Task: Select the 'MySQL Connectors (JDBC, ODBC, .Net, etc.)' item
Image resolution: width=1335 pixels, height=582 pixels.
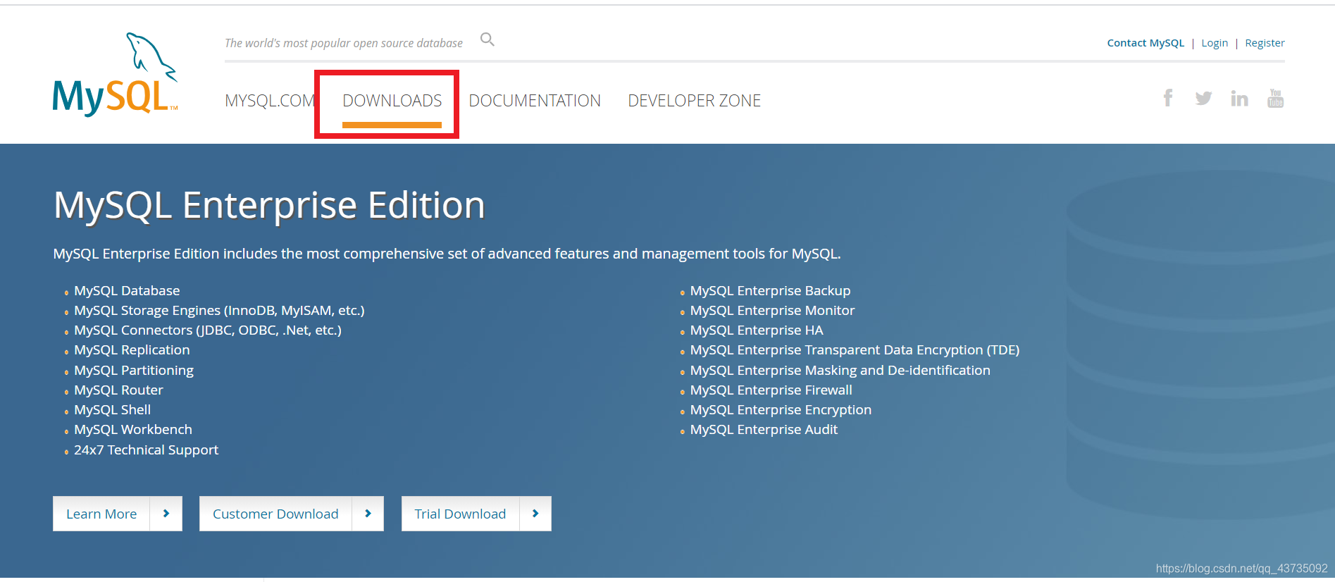Action: click(208, 330)
